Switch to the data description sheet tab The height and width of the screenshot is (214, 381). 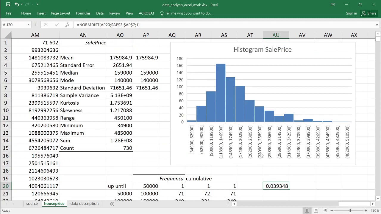[x=85, y=204]
